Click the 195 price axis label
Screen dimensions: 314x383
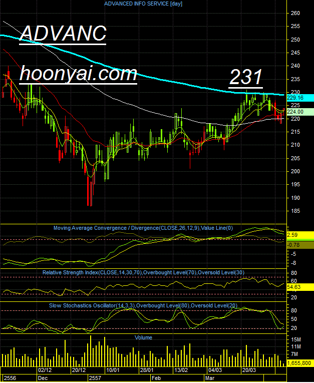295,185
